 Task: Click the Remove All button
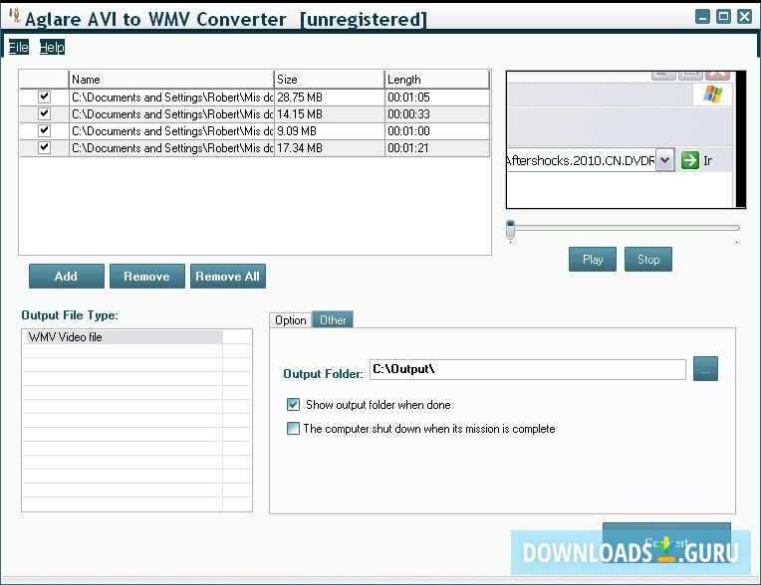click(x=228, y=277)
